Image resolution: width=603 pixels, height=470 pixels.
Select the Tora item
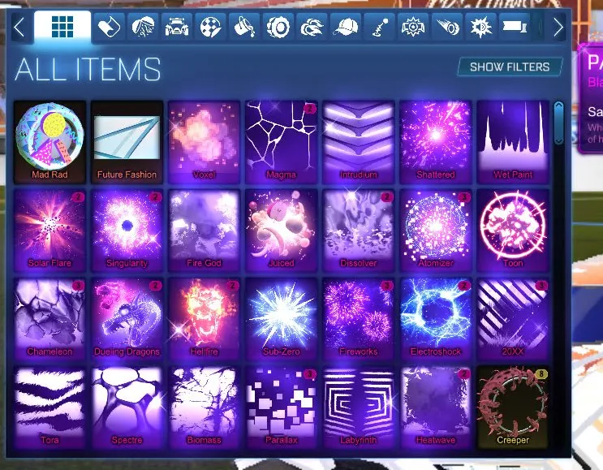(x=50, y=407)
